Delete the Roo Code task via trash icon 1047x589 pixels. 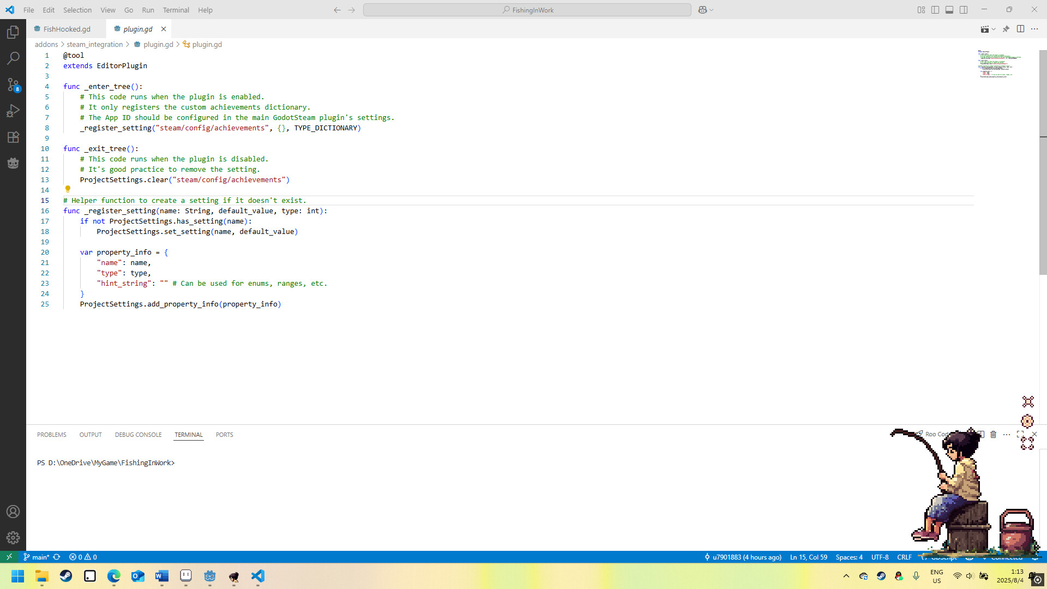[994, 435]
